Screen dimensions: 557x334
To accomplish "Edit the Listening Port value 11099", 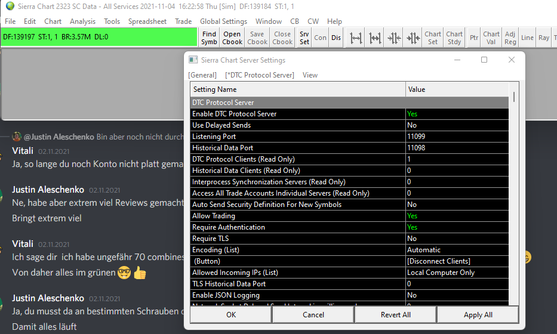I will 457,137.
